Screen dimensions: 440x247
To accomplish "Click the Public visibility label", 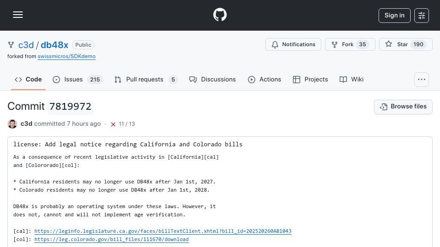I will pyautogui.click(x=83, y=45).
